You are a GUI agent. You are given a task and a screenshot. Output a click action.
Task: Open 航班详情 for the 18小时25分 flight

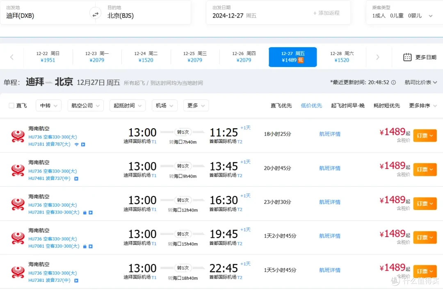pyautogui.click(x=330, y=134)
